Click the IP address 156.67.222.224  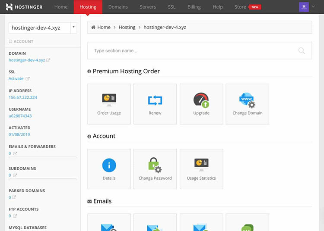[23, 97]
